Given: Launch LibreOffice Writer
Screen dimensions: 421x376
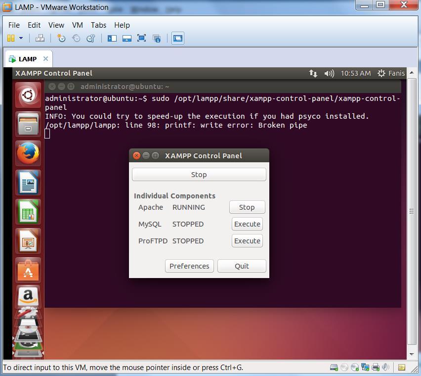Looking at the screenshot, I should 28,183.
